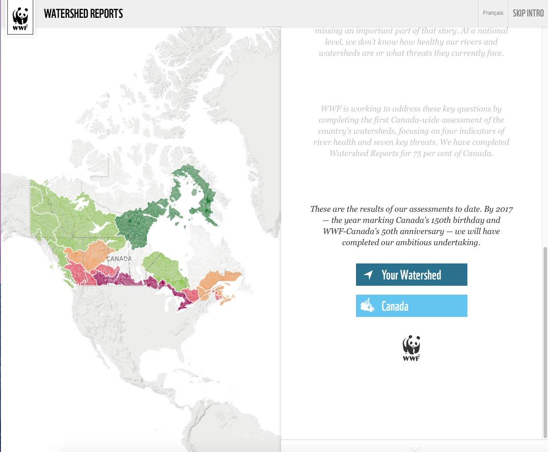This screenshot has height=452, width=548.
Task: Pick the orange watershed in eastern Canada
Action: [218, 281]
